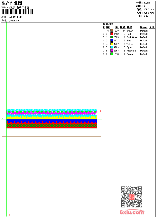
Task: Click stitch count 4767 in the Yellow row
Action: 116,44
